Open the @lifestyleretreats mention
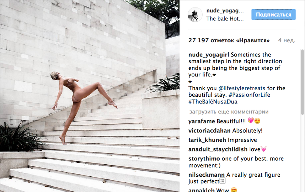 tap(242, 88)
